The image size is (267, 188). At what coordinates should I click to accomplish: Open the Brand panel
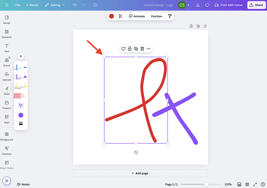point(7,62)
